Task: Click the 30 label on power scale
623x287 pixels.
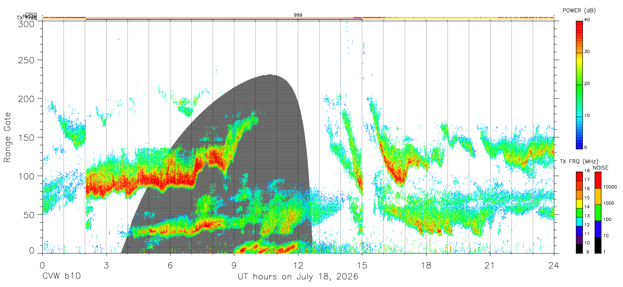Action: pos(587,52)
